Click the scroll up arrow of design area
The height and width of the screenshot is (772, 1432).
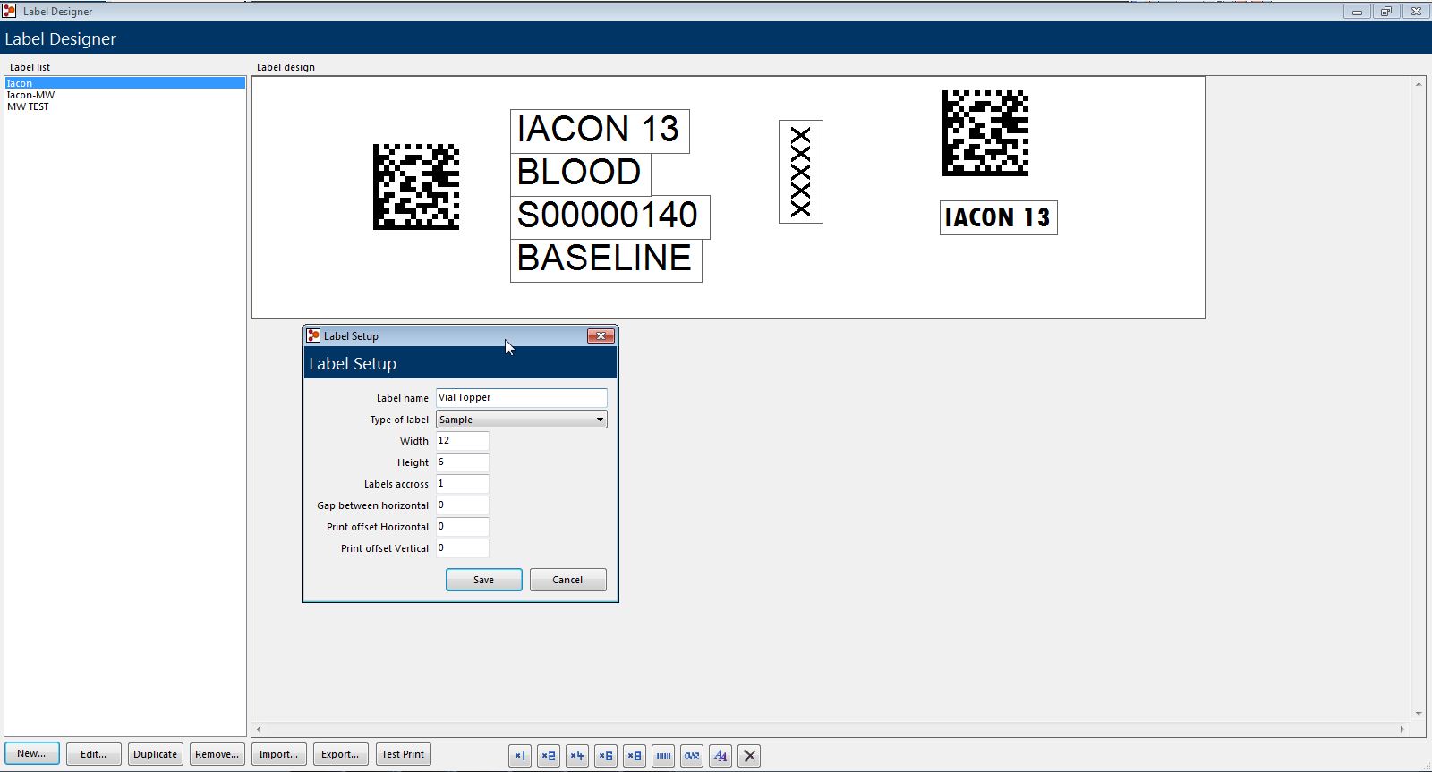[x=1419, y=84]
